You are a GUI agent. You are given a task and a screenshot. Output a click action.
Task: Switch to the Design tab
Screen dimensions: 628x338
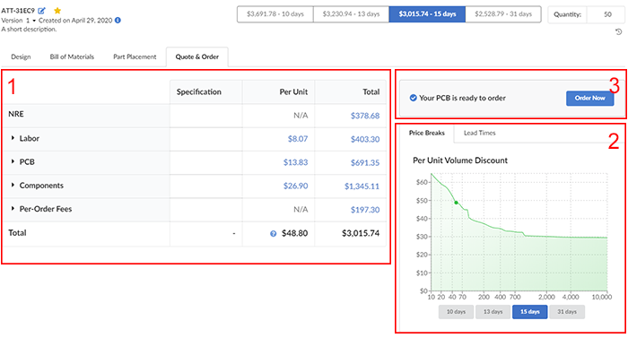pos(21,56)
